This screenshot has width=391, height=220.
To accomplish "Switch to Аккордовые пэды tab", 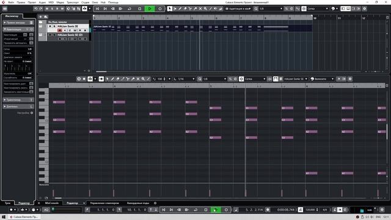I will pos(138,203).
